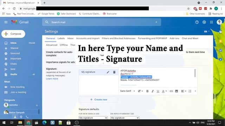Open the Google Trends bookmark
225x126 pixels.
tap(46, 14)
